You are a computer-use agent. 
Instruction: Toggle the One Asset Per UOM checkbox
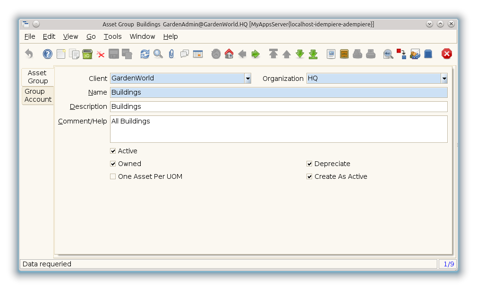coord(113,176)
